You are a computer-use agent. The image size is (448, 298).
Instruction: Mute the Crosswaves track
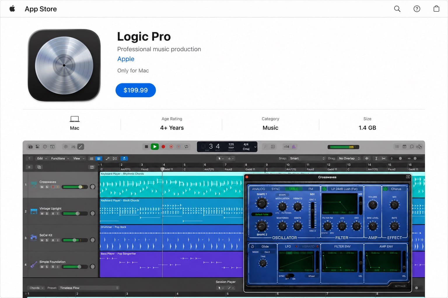pyautogui.click(x=42, y=187)
